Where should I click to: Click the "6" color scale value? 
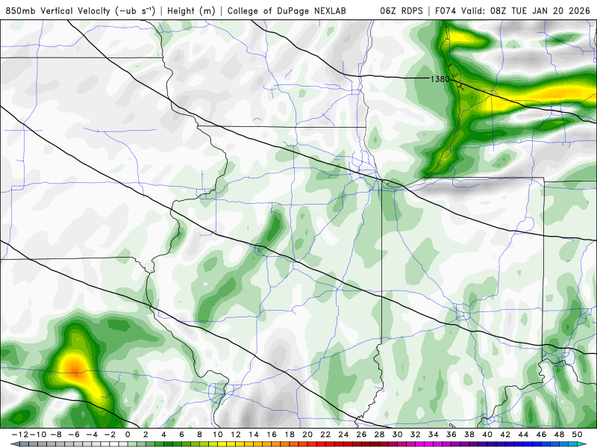tap(181, 435)
